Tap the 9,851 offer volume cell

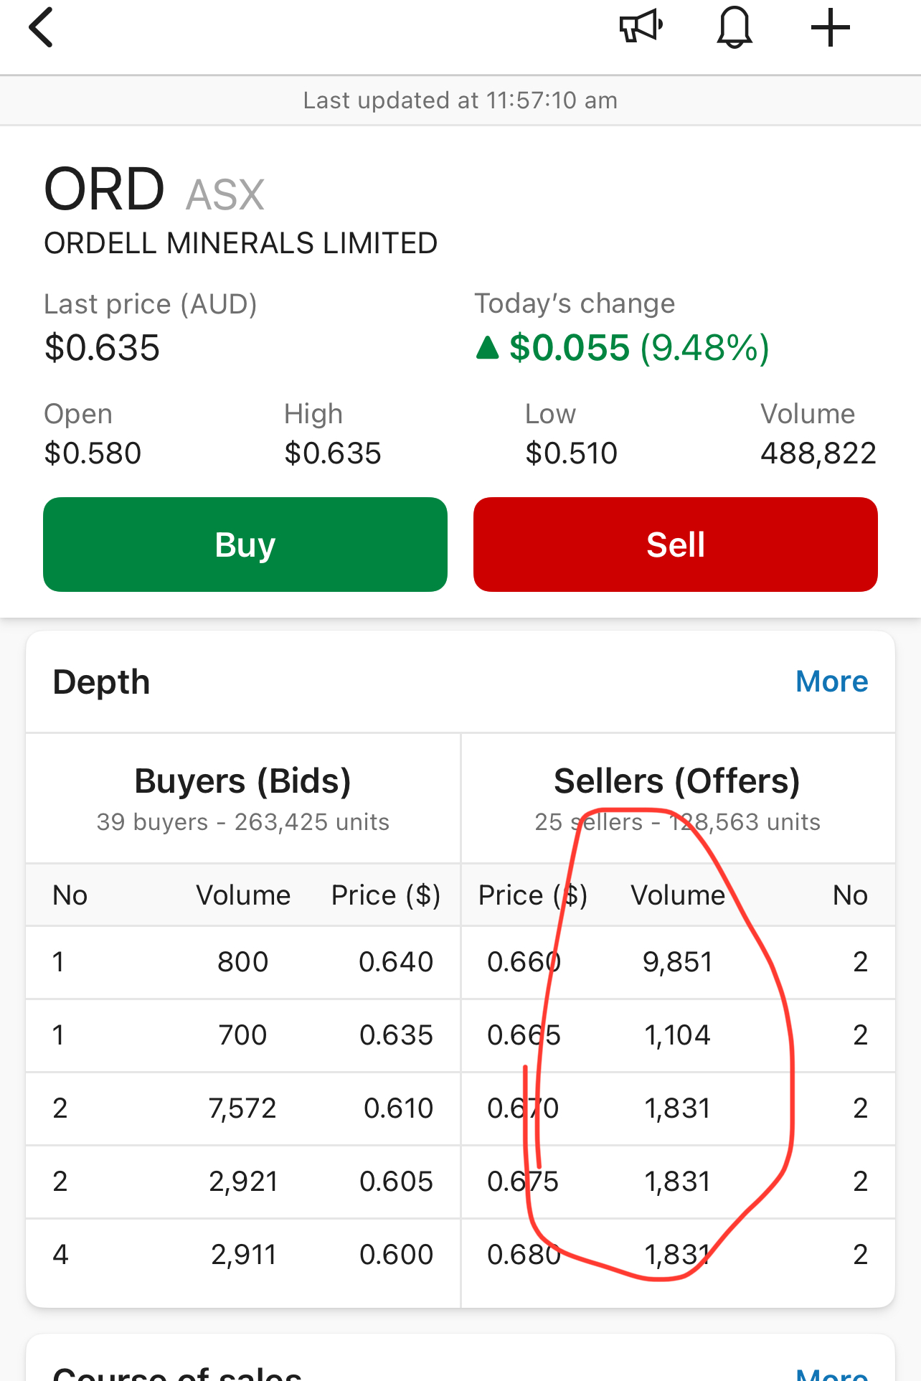pos(678,962)
